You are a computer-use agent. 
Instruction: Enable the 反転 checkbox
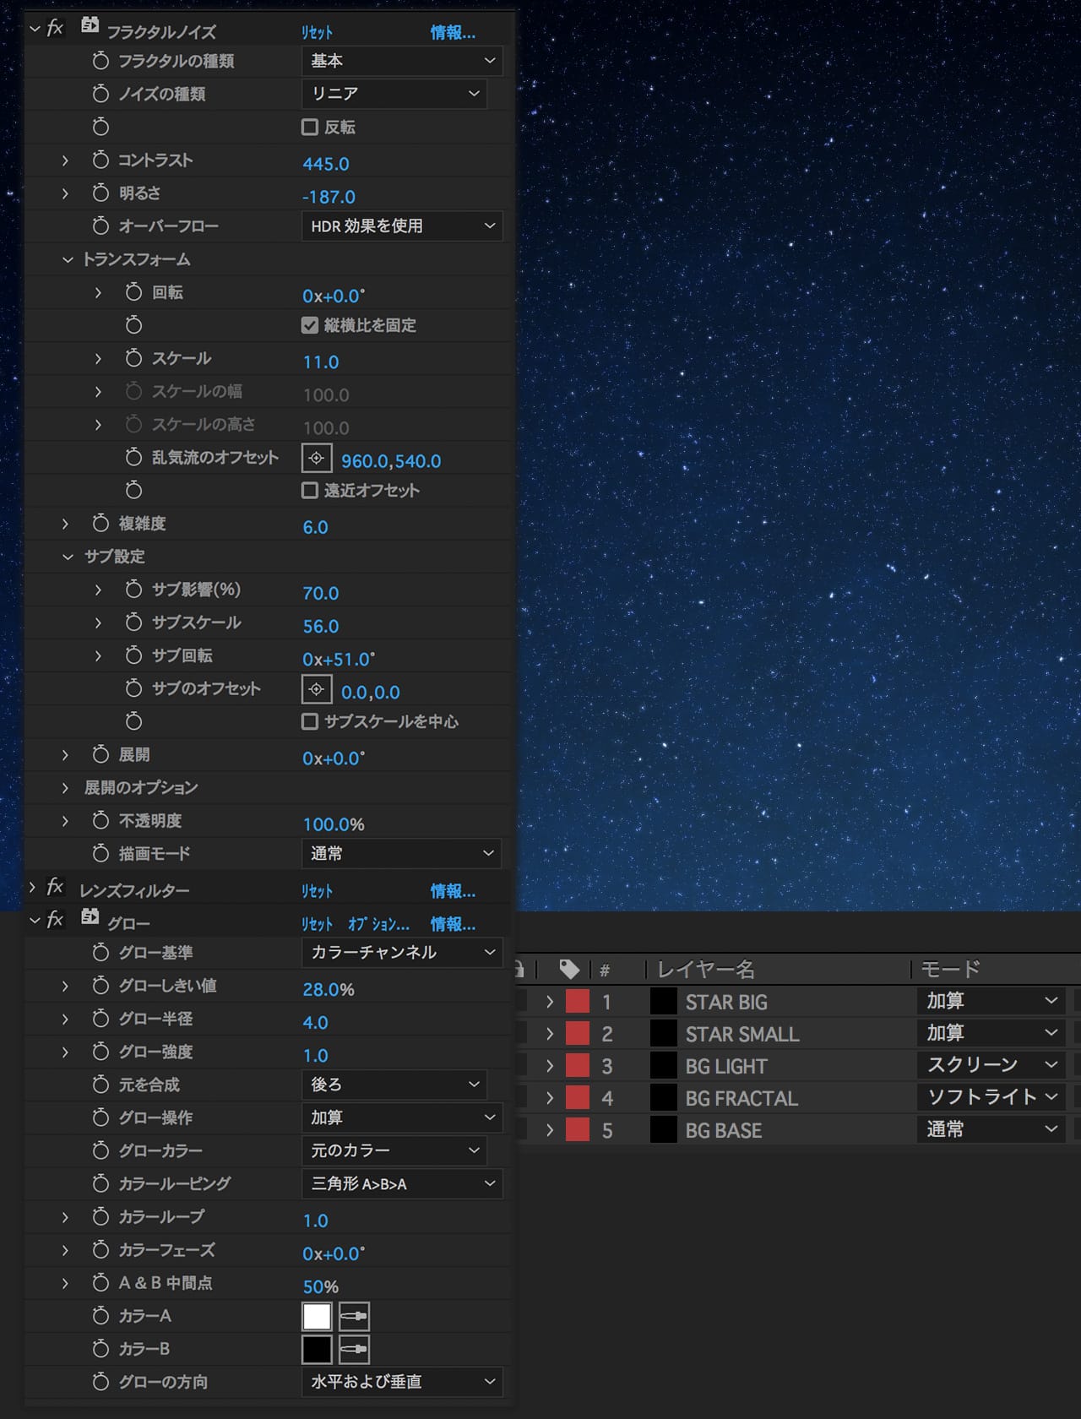pos(310,128)
